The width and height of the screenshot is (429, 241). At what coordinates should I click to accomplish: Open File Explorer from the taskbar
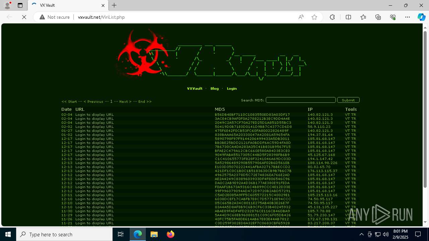point(154,234)
